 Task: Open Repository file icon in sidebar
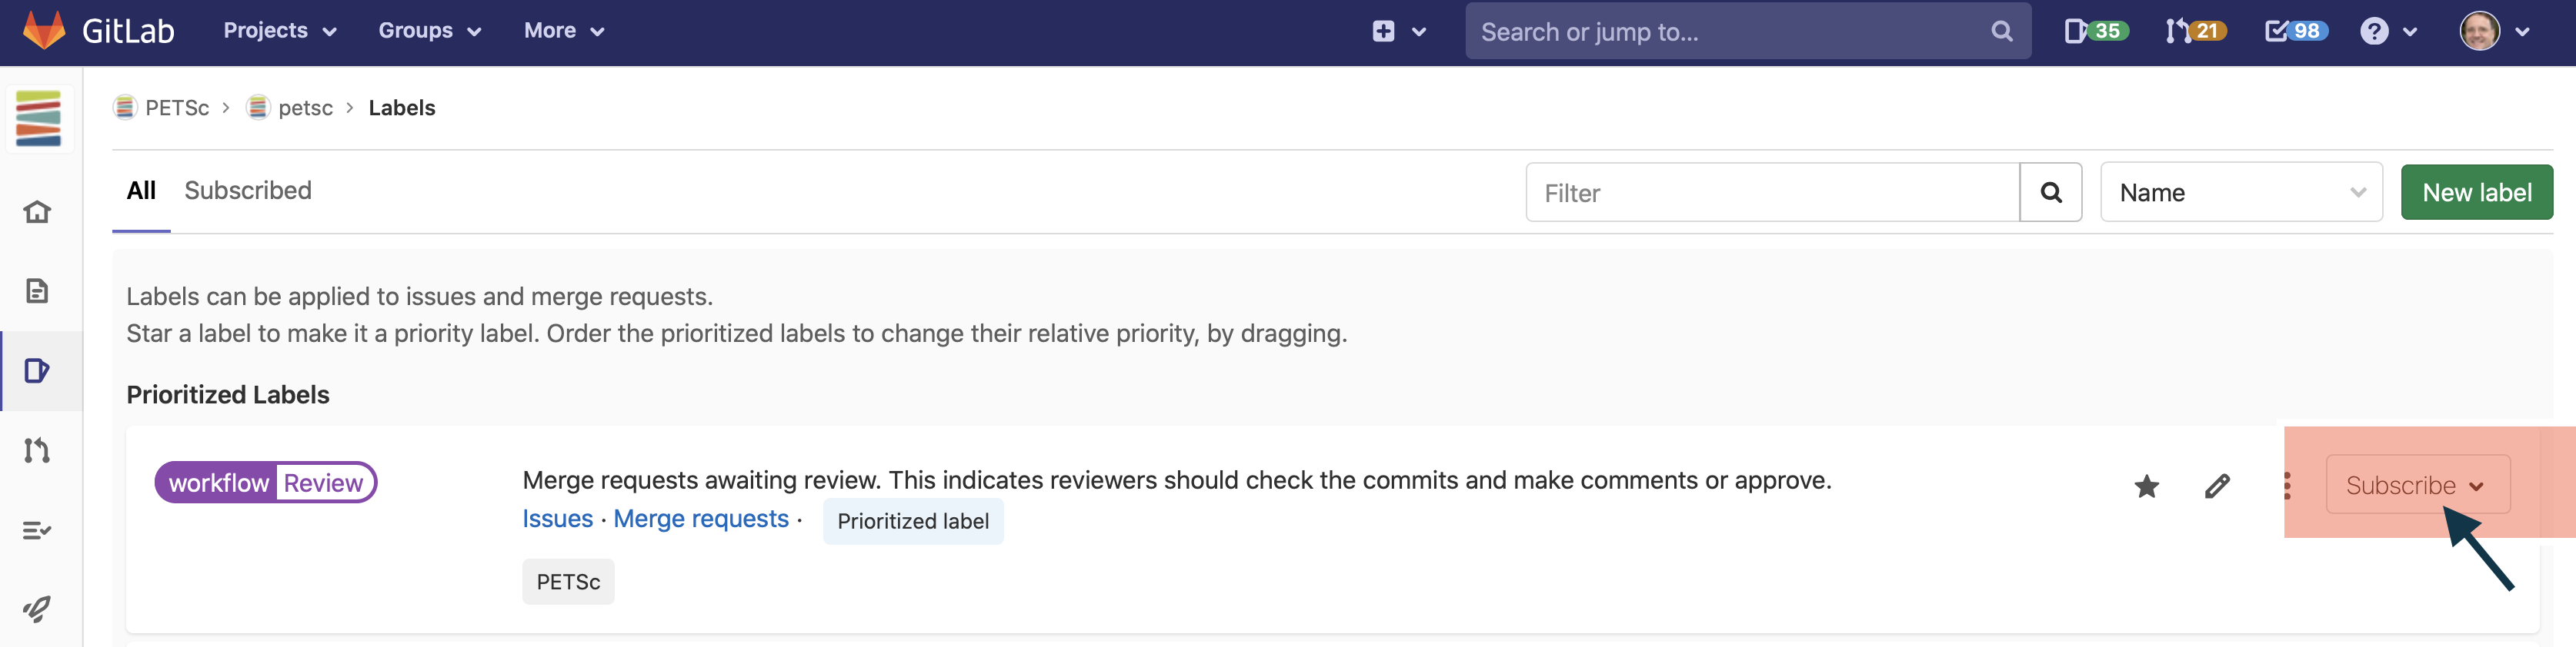click(x=37, y=290)
